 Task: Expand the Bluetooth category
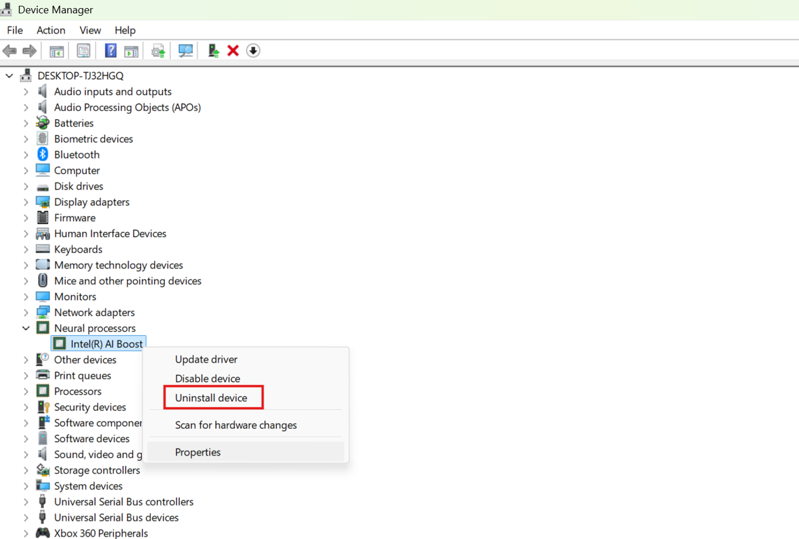click(x=26, y=155)
